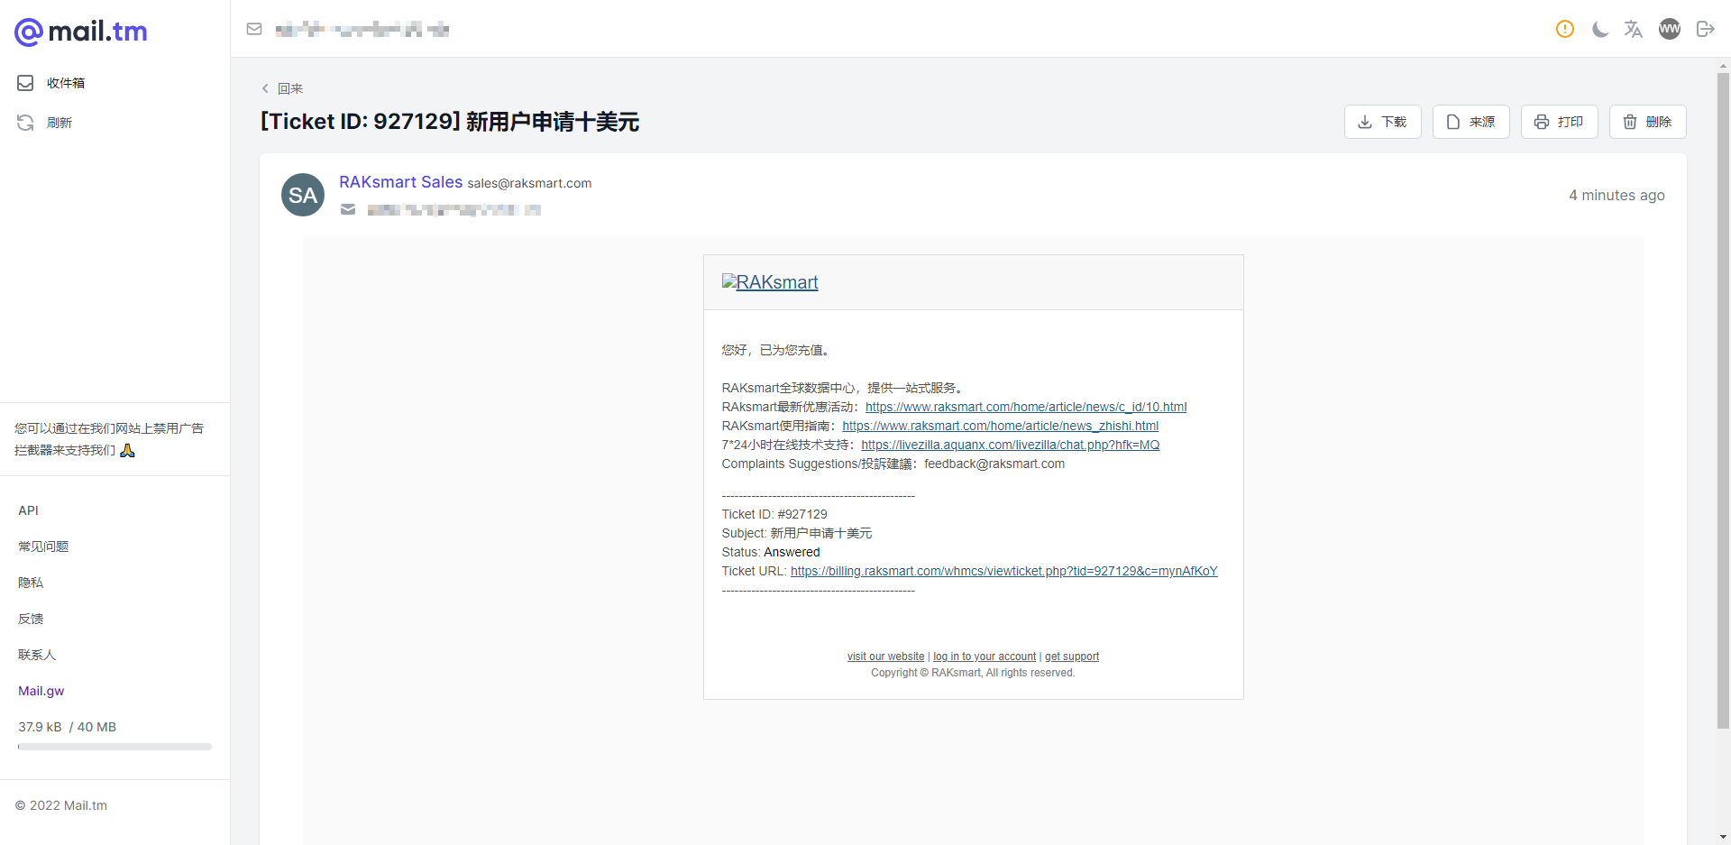Click the scrollbar up arrow
The width and height of the screenshot is (1731, 845).
pyautogui.click(x=1724, y=66)
